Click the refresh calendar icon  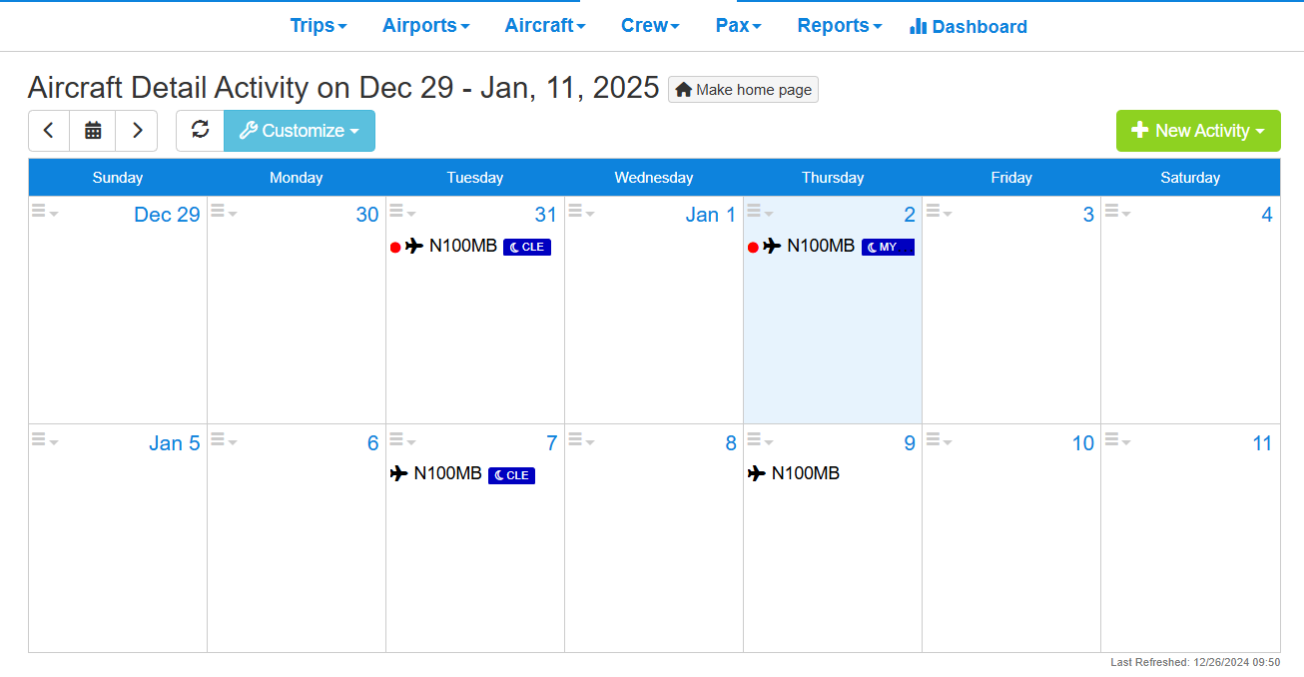pyautogui.click(x=201, y=130)
